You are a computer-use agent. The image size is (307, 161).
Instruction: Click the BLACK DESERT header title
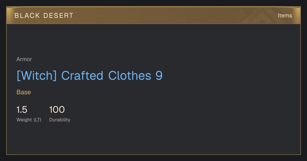pyautogui.click(x=44, y=16)
